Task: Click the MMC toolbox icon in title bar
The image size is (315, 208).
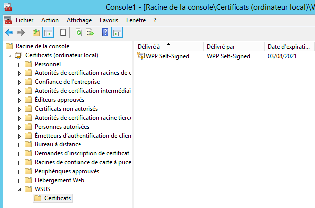Action: (8, 7)
